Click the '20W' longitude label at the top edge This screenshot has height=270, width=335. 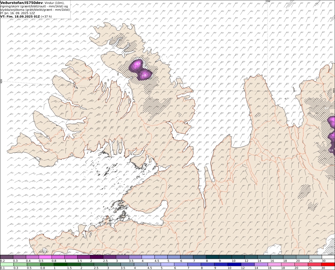pos(267,1)
